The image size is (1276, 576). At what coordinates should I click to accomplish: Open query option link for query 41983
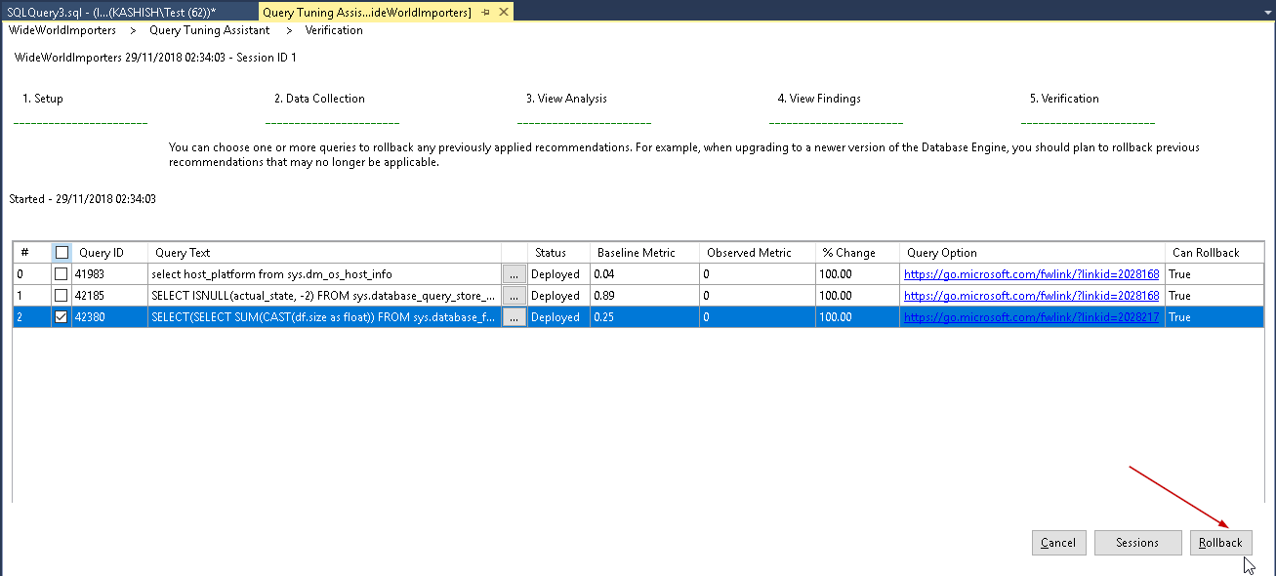pyautogui.click(x=1031, y=274)
